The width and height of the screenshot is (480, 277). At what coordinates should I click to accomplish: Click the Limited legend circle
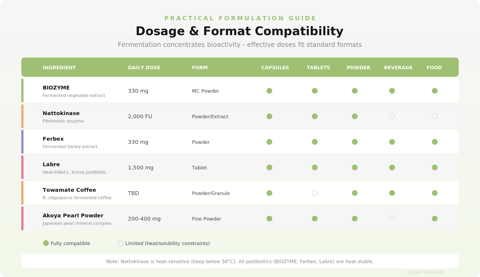[121, 243]
